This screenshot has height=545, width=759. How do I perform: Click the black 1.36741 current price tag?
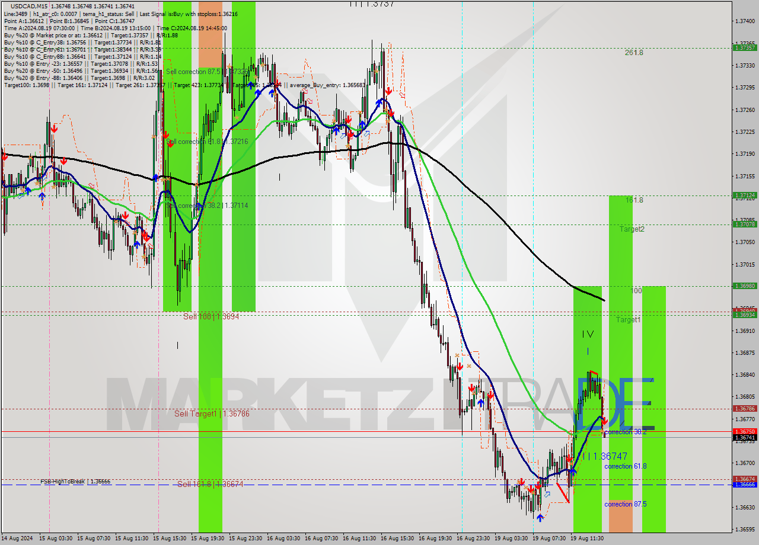pos(744,437)
